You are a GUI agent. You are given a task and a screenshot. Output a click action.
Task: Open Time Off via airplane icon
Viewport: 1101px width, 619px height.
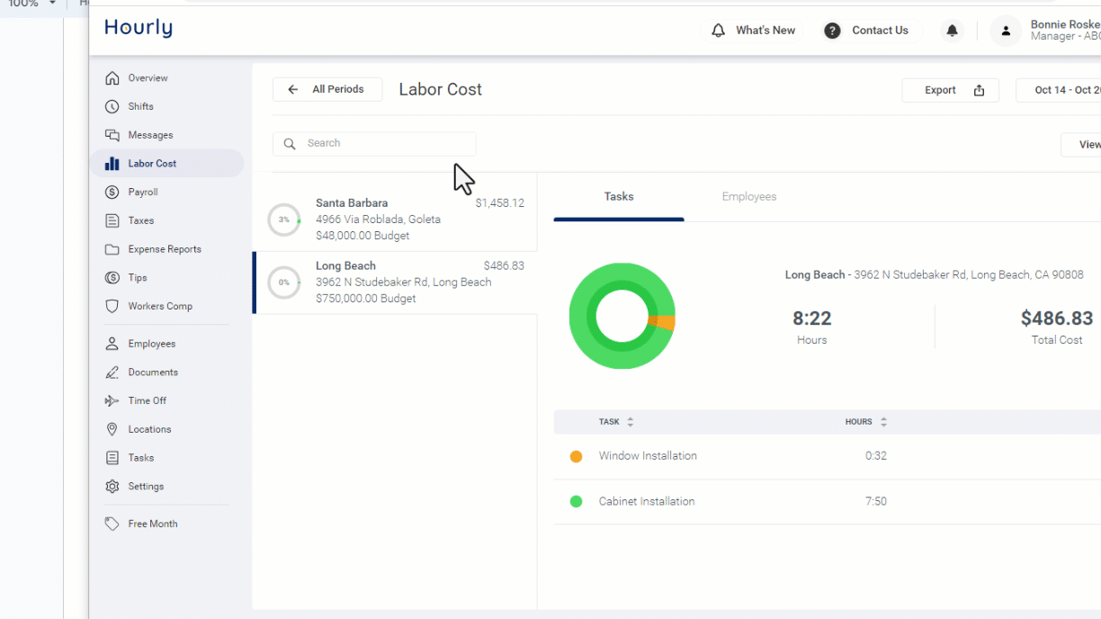tap(112, 401)
